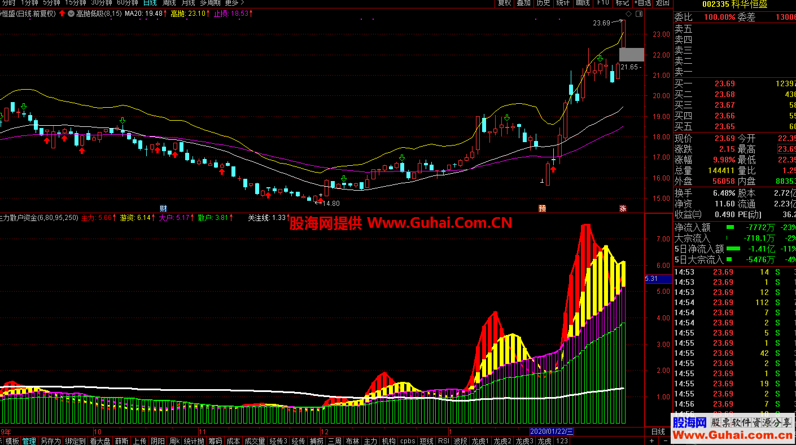
Task: Open the 更多 timeframe options
Action: (234, 3)
